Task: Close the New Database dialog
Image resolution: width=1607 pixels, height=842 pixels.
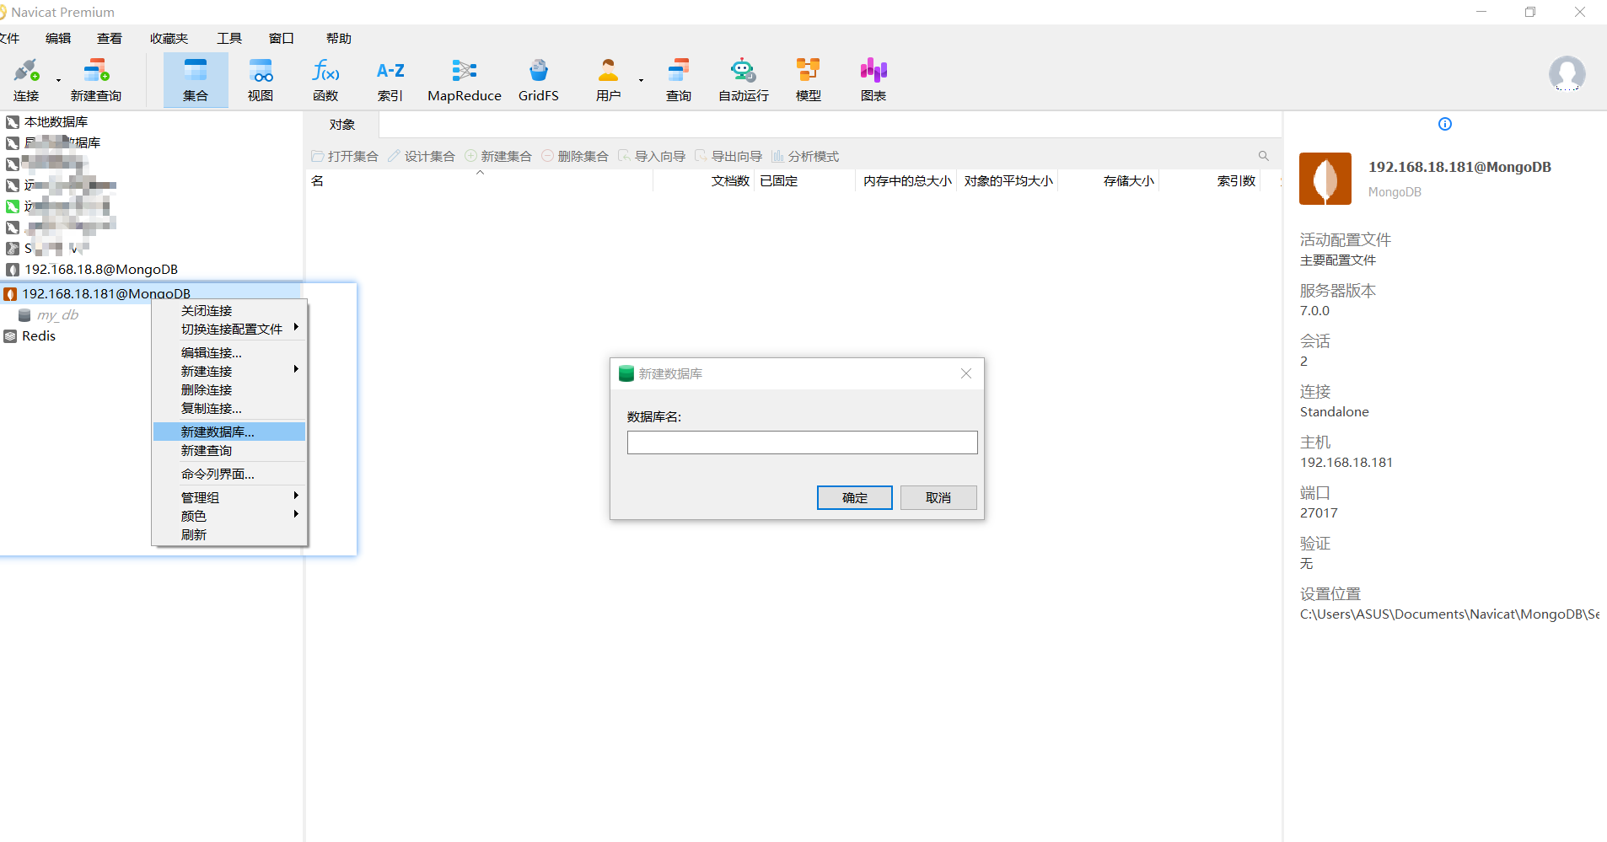Action: (966, 373)
